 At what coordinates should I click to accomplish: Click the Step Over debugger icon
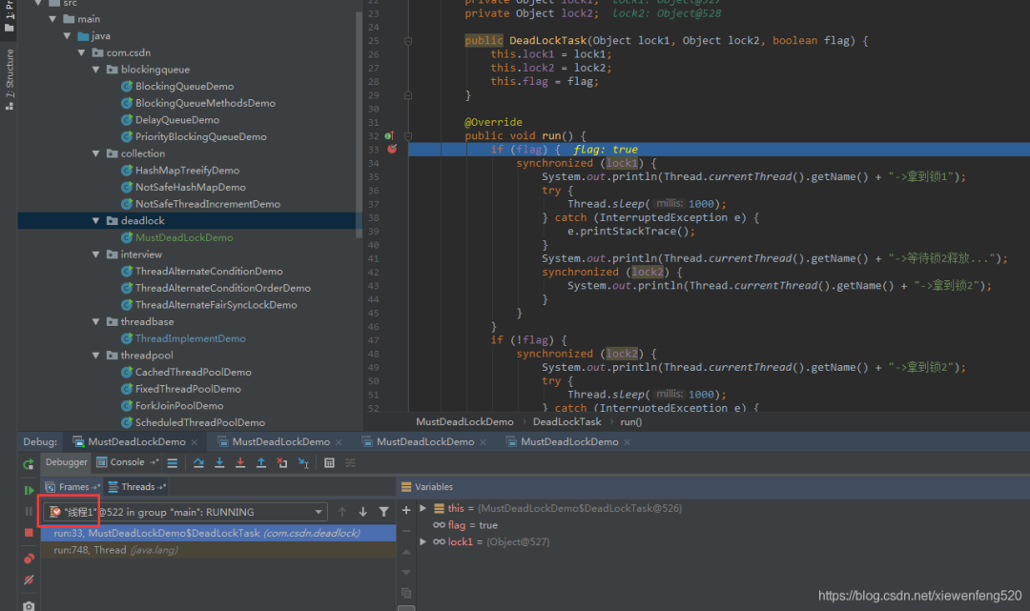(x=198, y=463)
